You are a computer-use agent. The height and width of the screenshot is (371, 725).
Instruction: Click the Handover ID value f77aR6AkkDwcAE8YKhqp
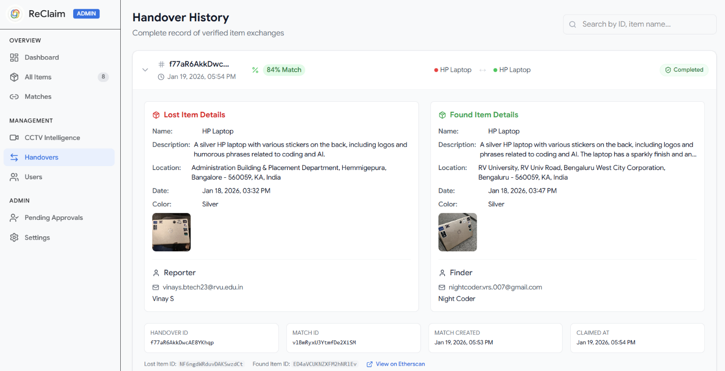(182, 343)
